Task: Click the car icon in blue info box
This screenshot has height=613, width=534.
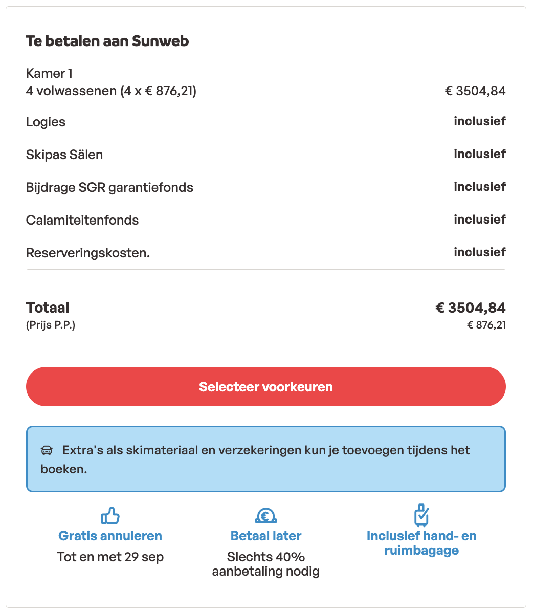Action: tap(47, 451)
